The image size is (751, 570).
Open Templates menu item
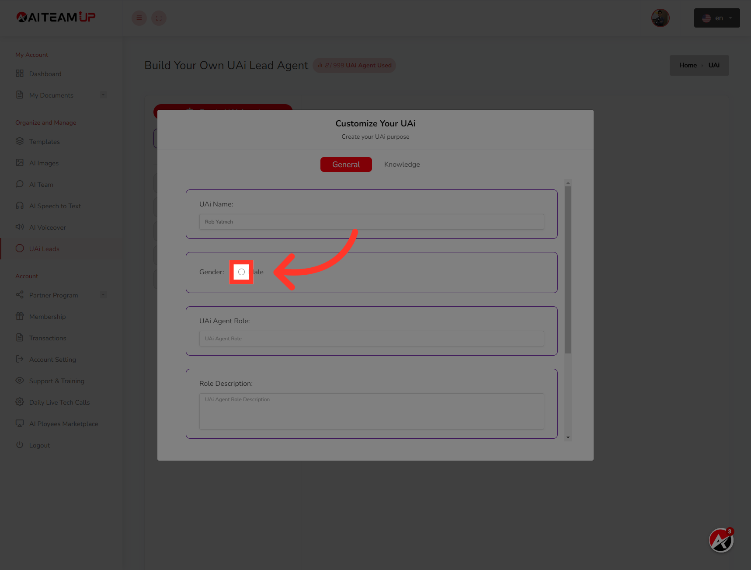[x=45, y=142]
